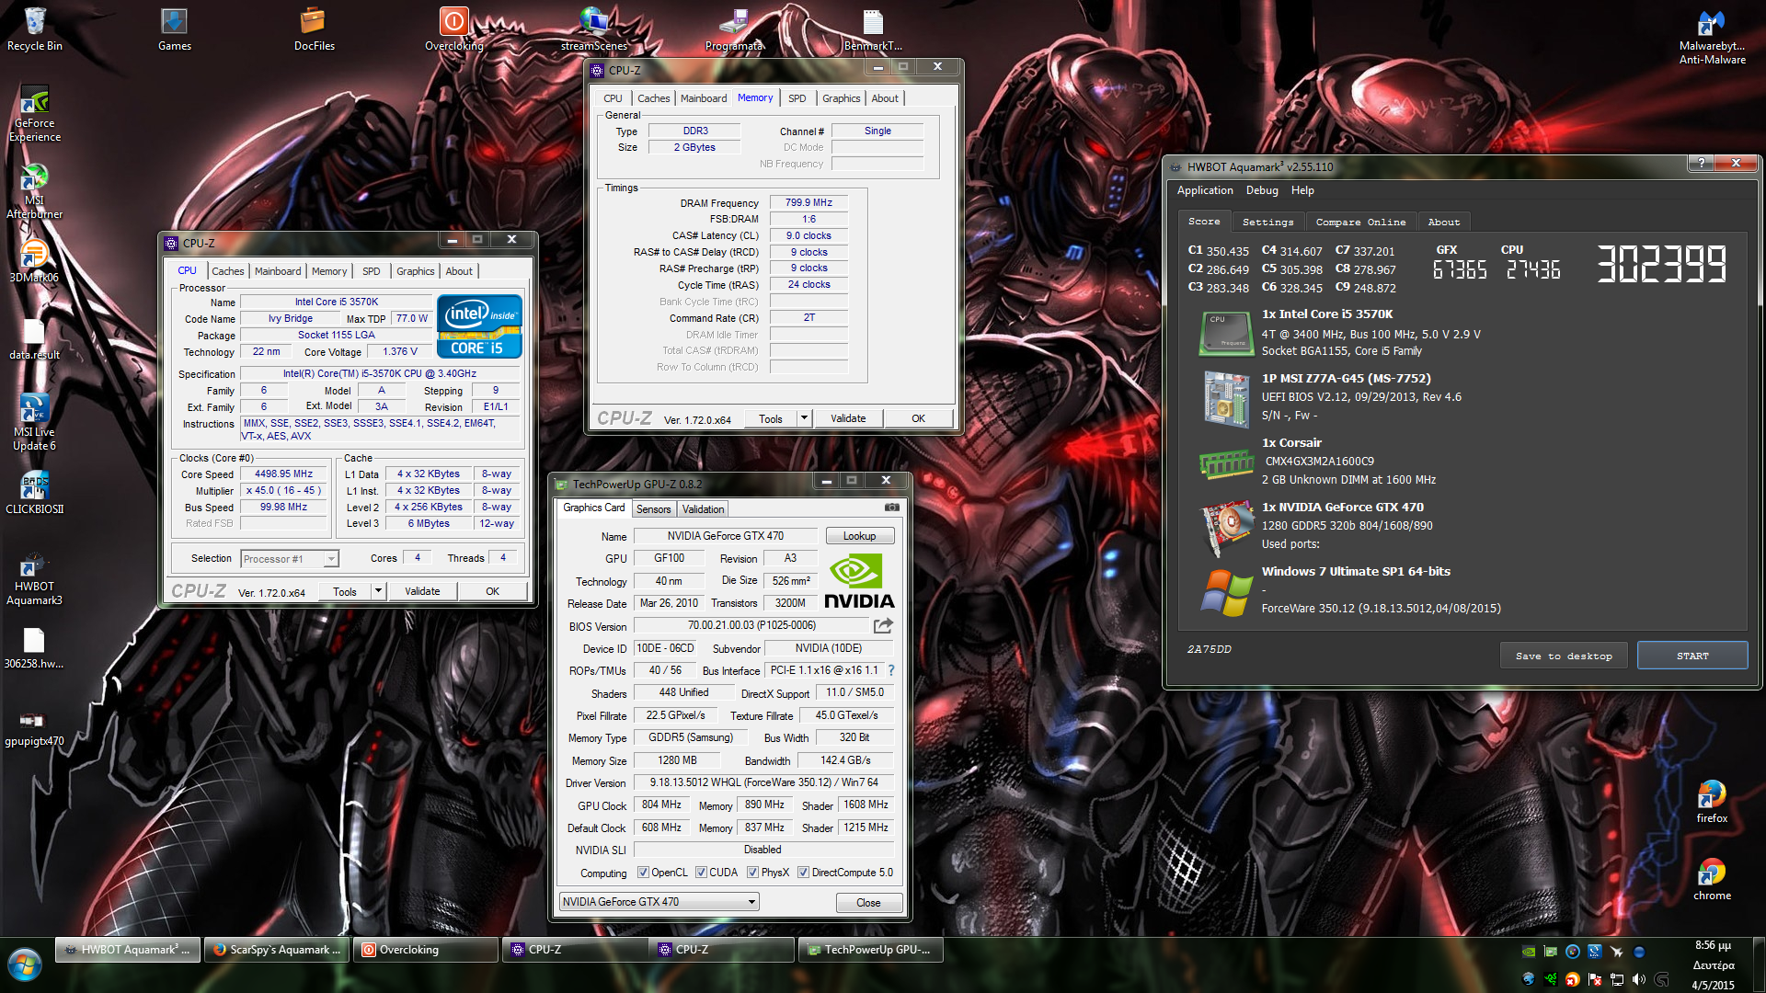The image size is (1766, 993).
Task: Launch MSI Live Update 6 icon
Action: 35,423
